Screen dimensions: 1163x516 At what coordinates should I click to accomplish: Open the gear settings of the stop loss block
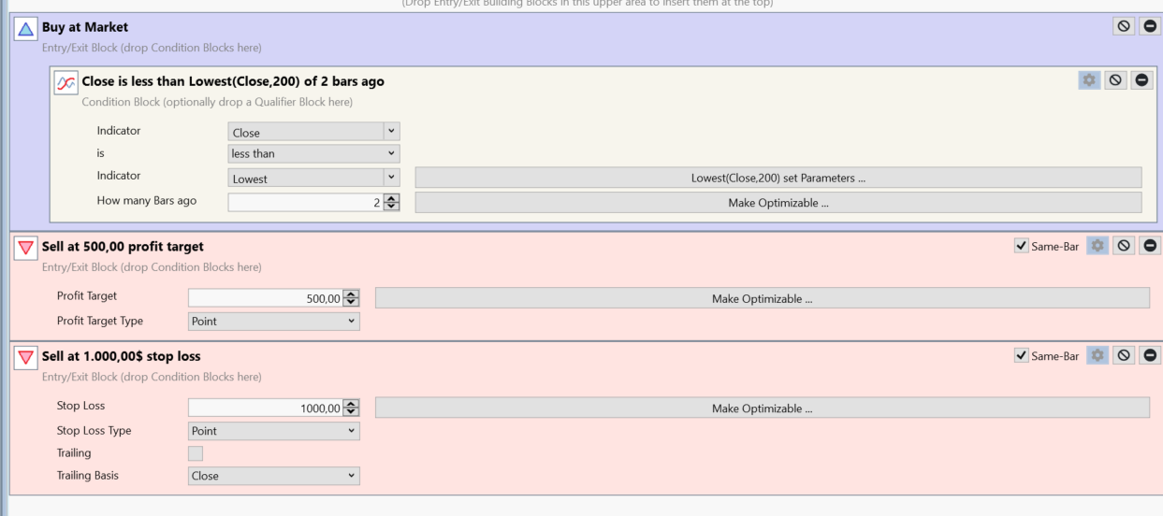(x=1097, y=355)
